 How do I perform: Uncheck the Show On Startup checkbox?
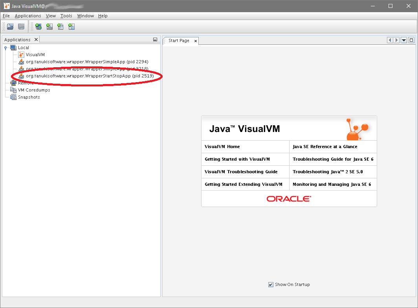pos(271,284)
